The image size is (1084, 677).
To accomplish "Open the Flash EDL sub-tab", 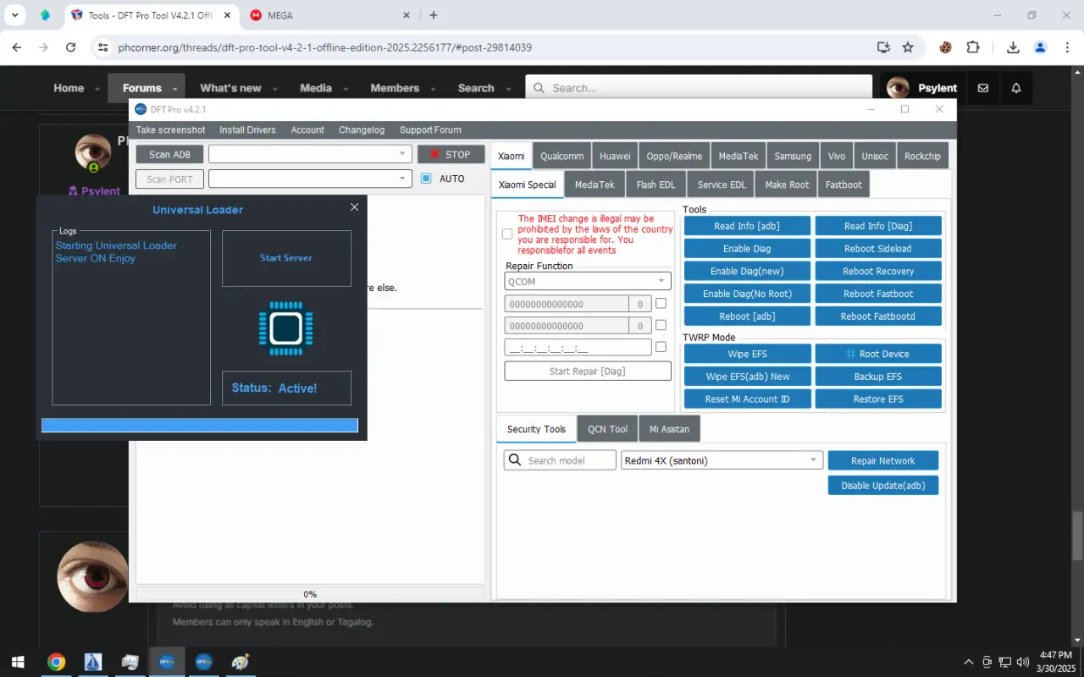I will coord(656,184).
